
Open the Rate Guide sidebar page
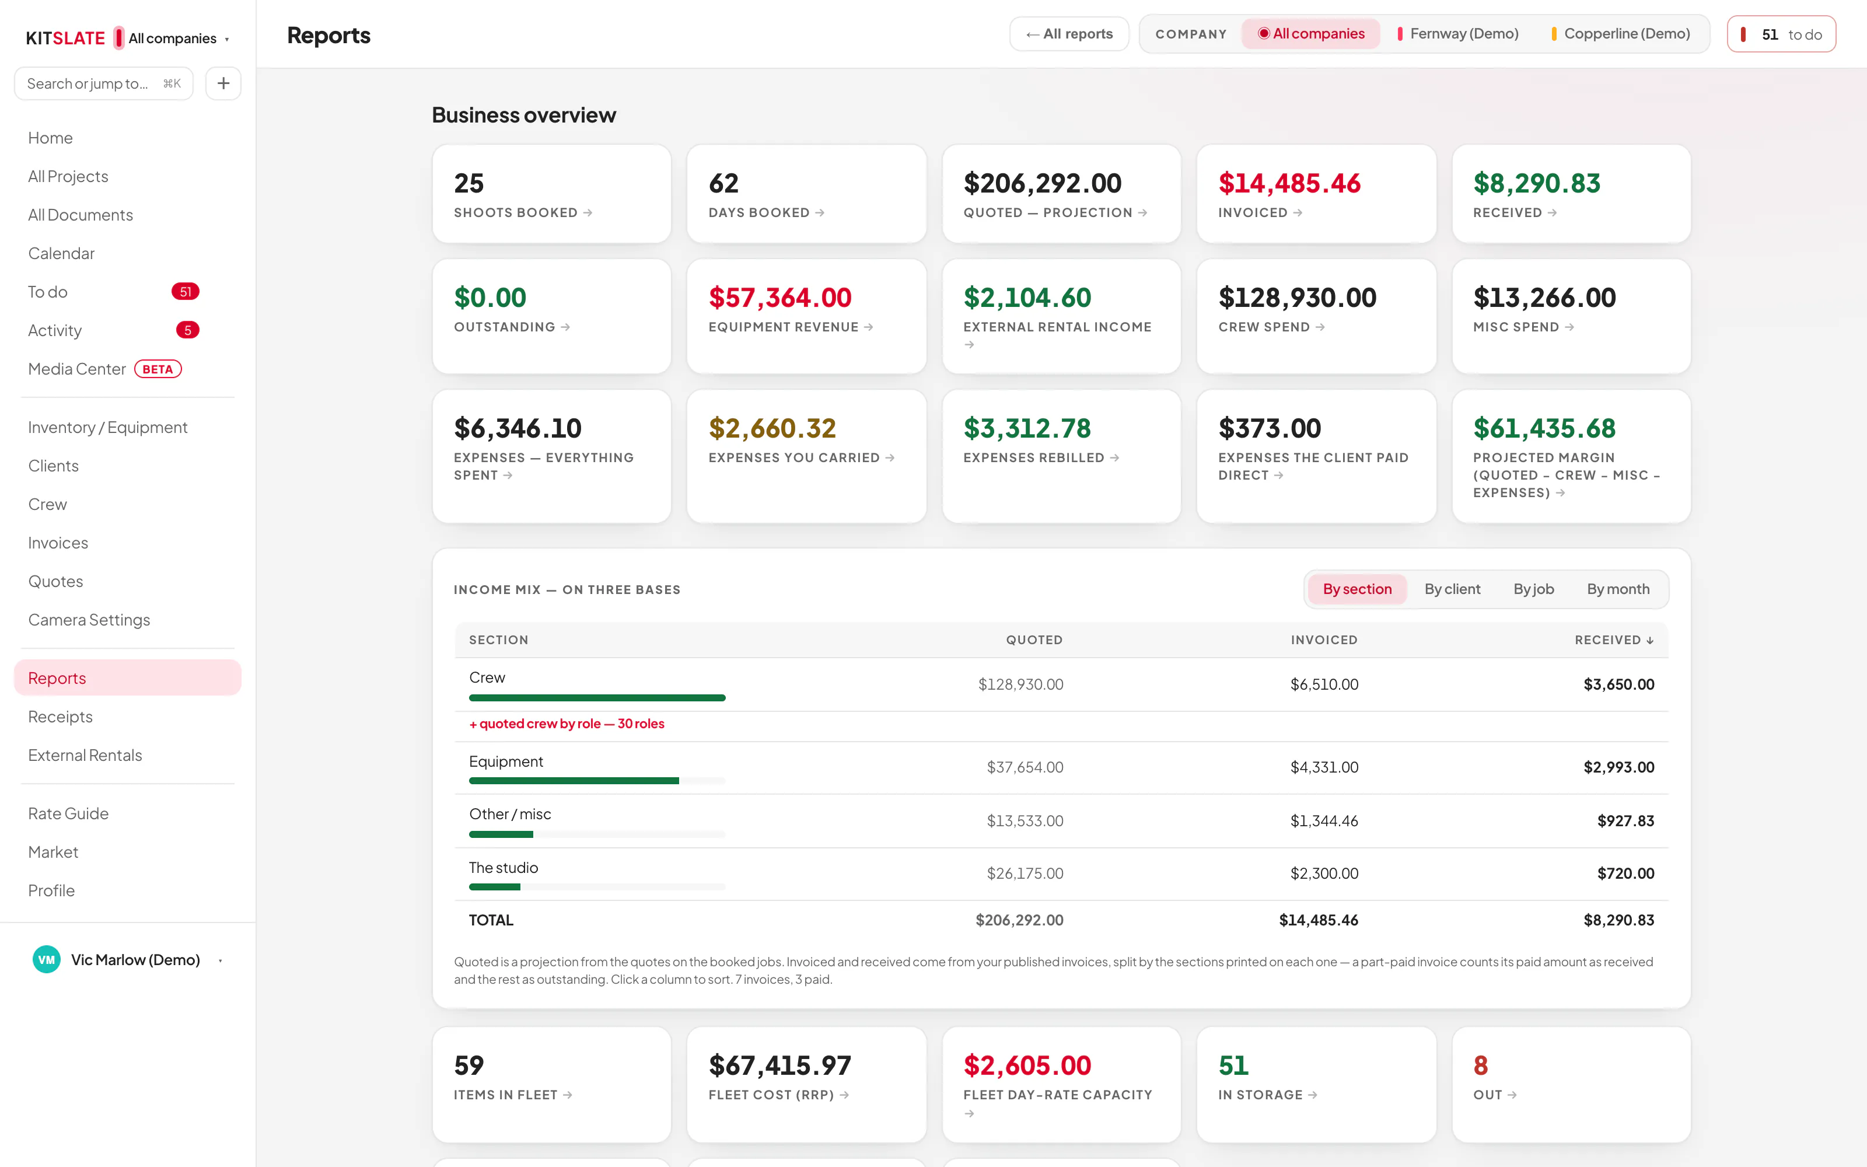point(68,813)
